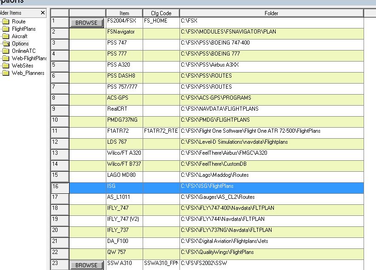Select the PSS 777 item cell
The image size is (376, 270).
pos(124,56)
